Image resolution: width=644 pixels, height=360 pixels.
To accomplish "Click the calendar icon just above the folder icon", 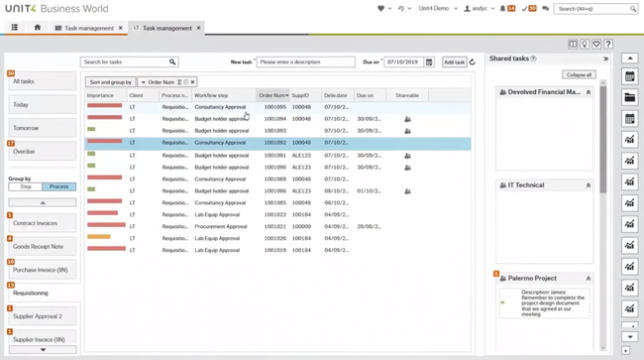I will [x=629, y=76].
